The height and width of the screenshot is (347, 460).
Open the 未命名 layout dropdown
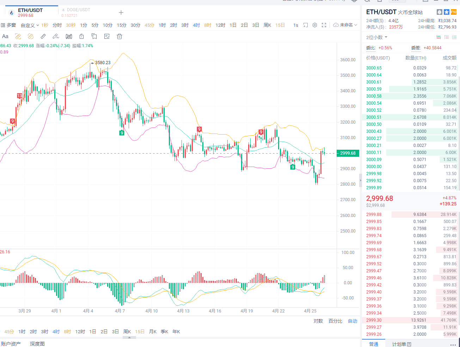pyautogui.click(x=348, y=25)
